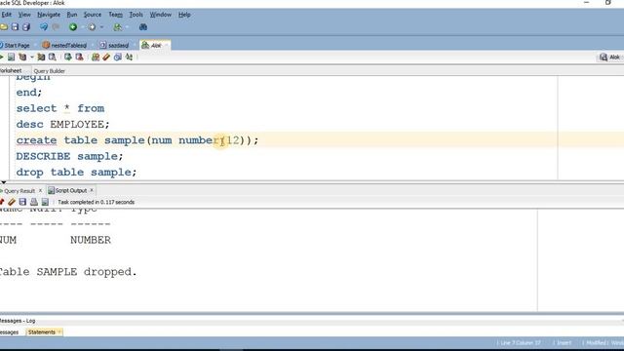This screenshot has width=624, height=351.
Task: Switch to the Query Result tab
Action: pos(19,191)
